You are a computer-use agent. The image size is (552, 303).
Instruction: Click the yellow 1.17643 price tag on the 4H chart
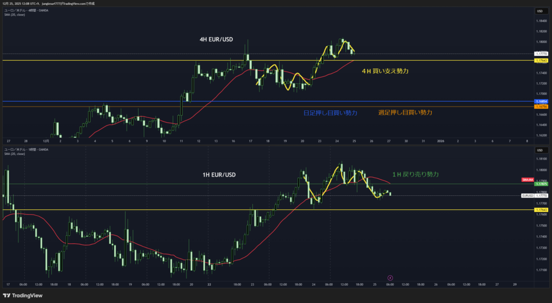tap(541, 60)
